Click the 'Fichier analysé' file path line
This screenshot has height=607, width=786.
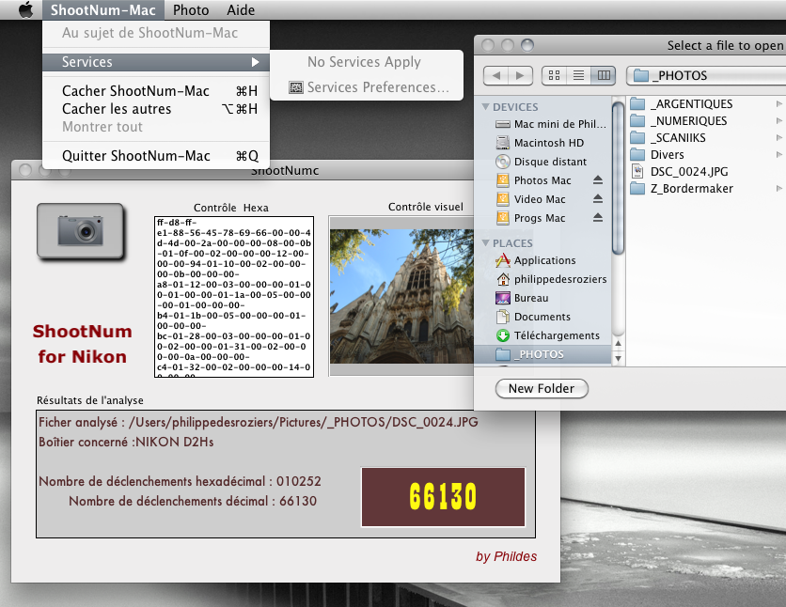(259, 422)
